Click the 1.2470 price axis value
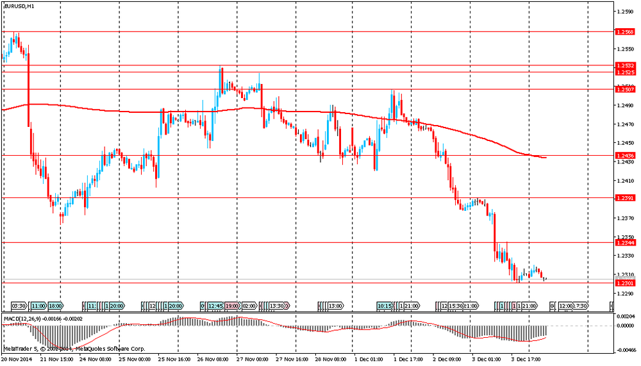 tap(626, 124)
